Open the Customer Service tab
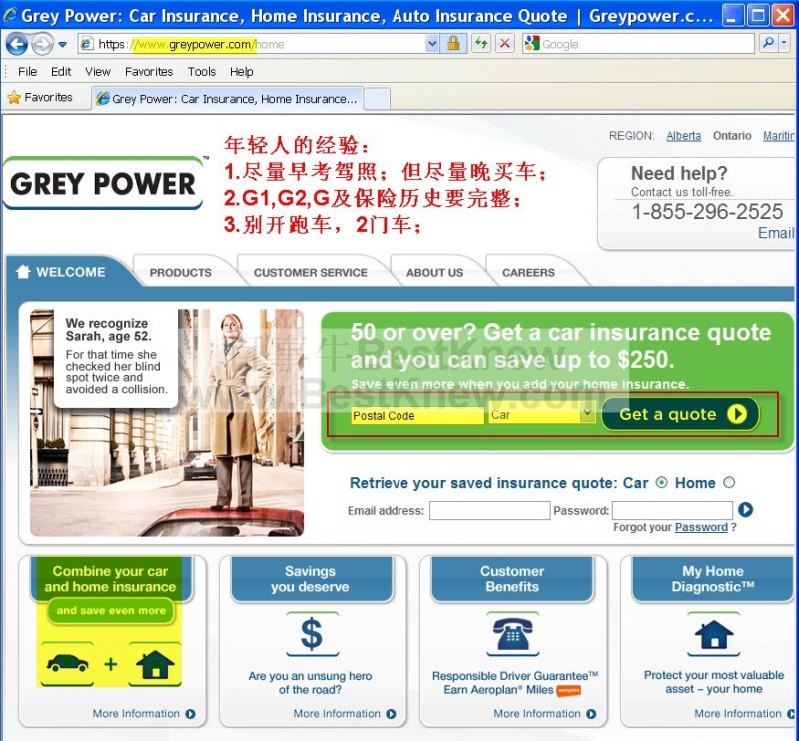This screenshot has width=799, height=741. pos(311,273)
